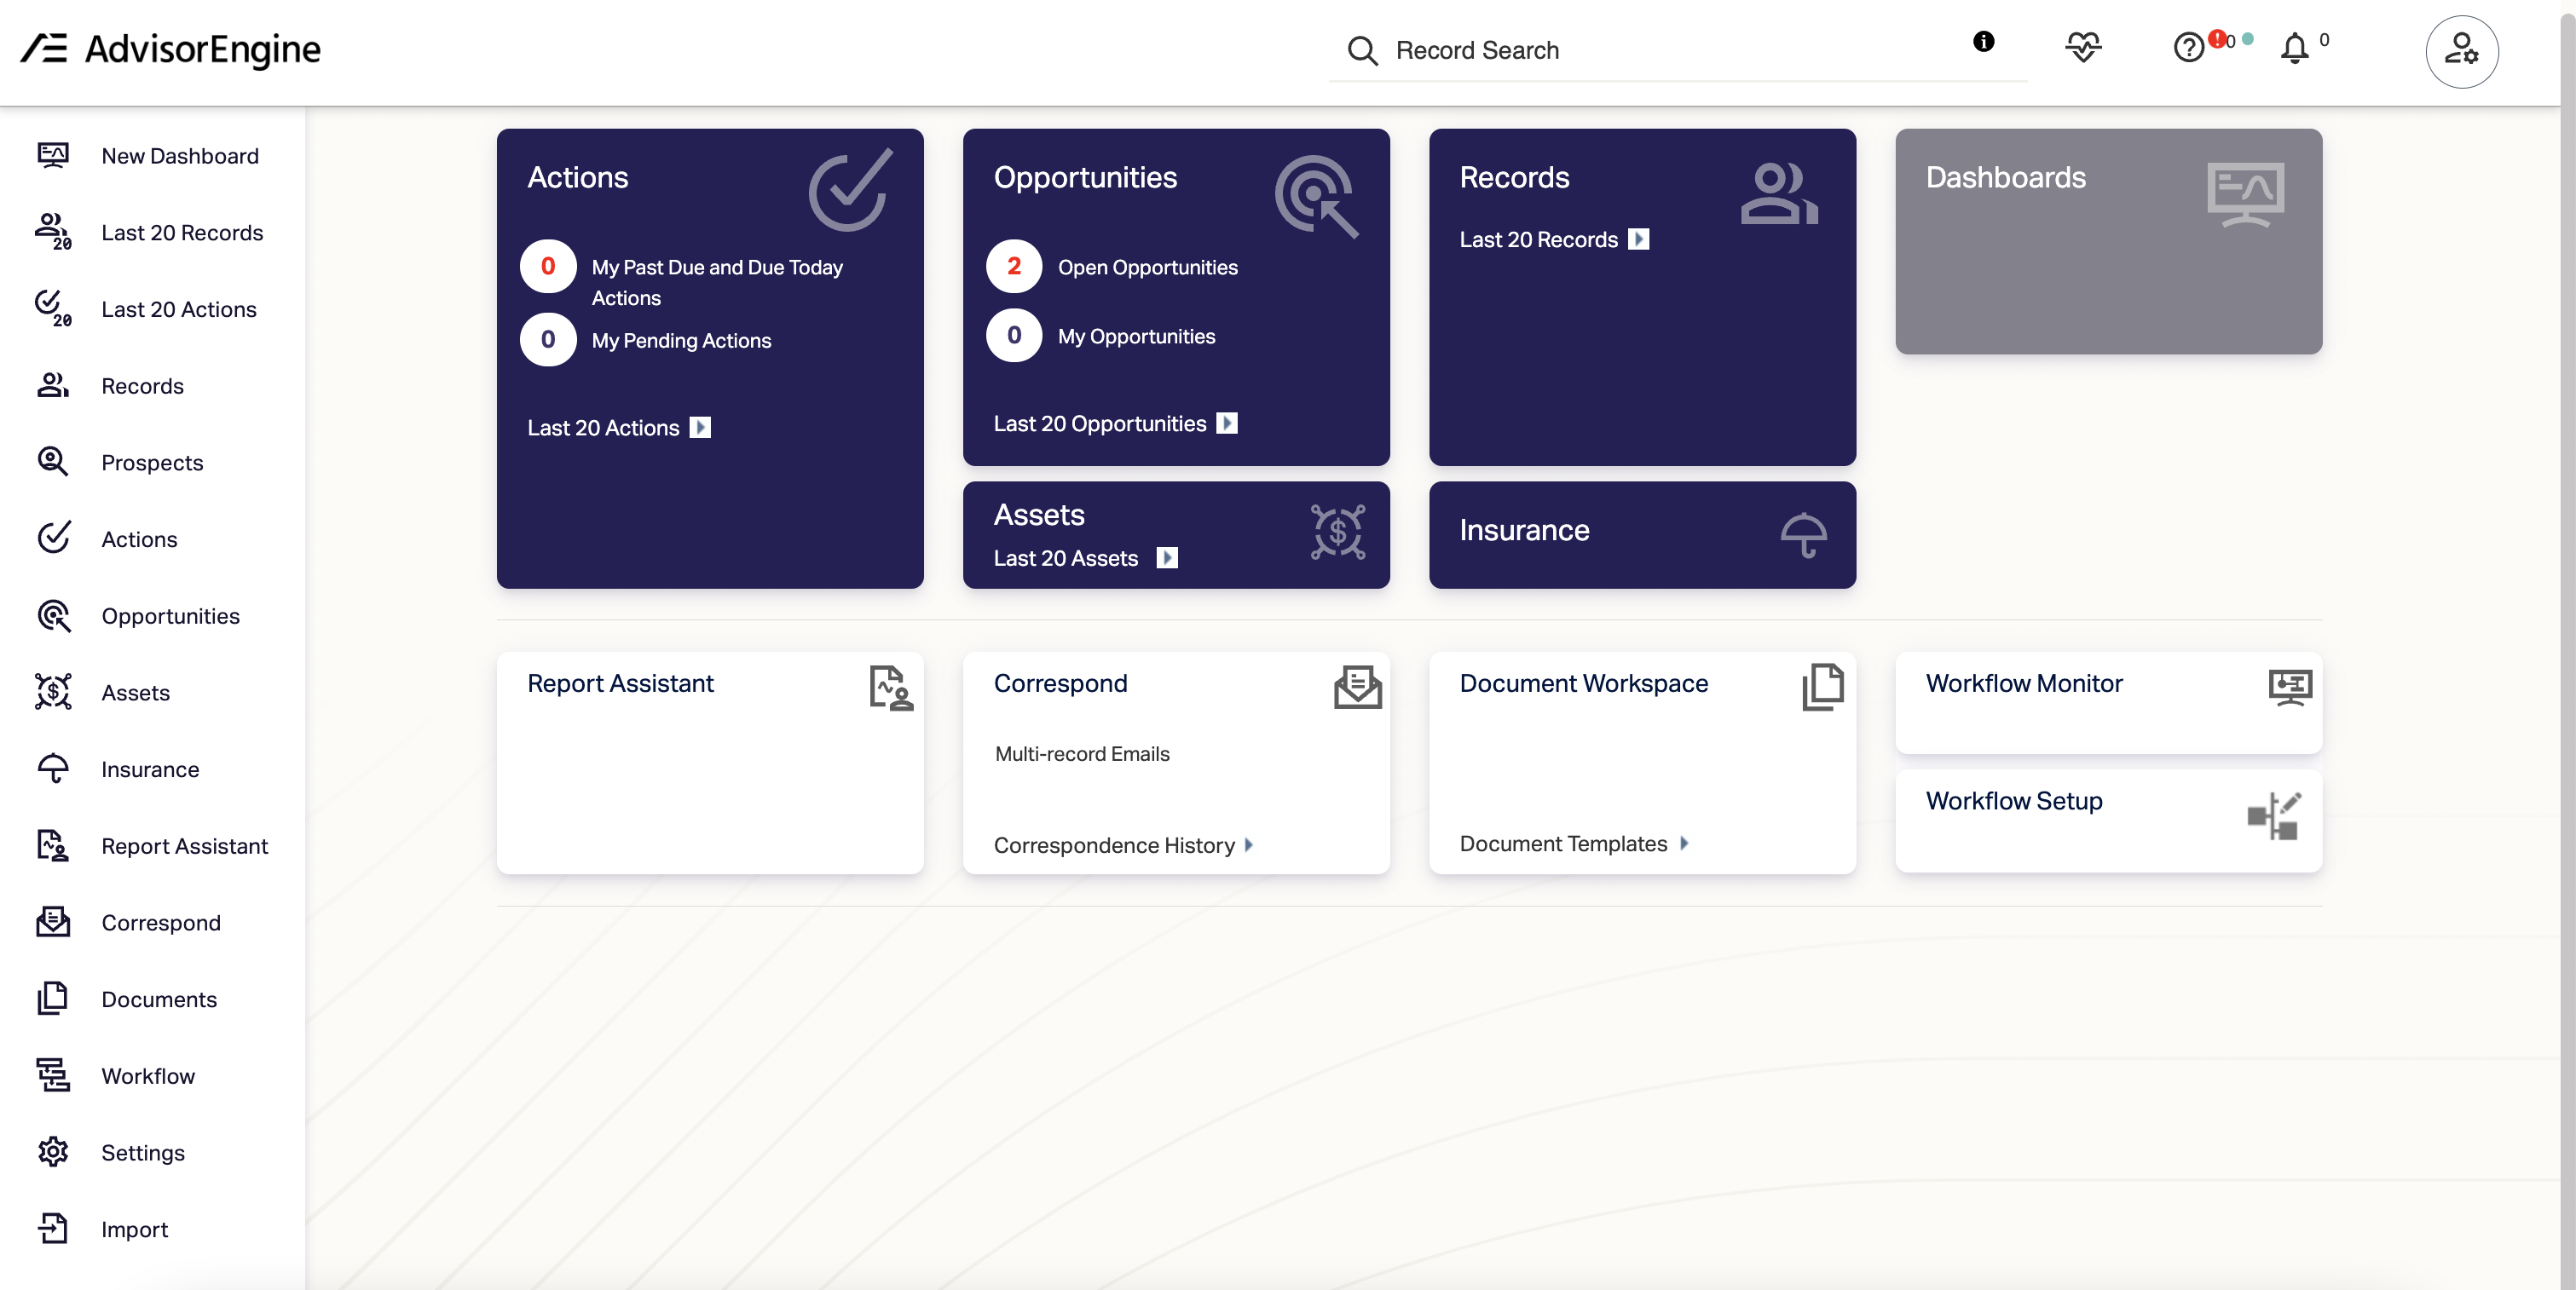This screenshot has height=1290, width=2576.
Task: Click the system health heartbeat icon
Action: (2083, 47)
